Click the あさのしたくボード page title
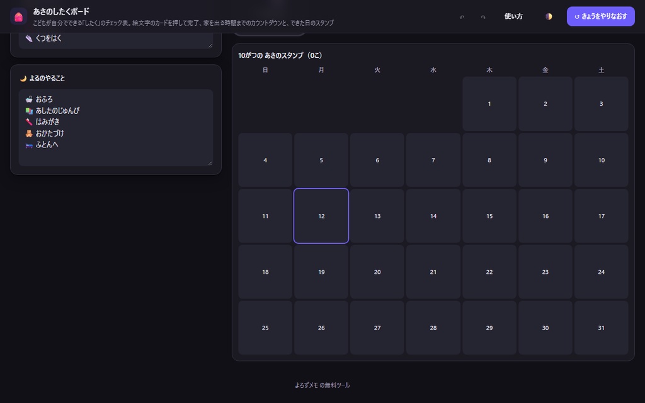 click(x=61, y=11)
